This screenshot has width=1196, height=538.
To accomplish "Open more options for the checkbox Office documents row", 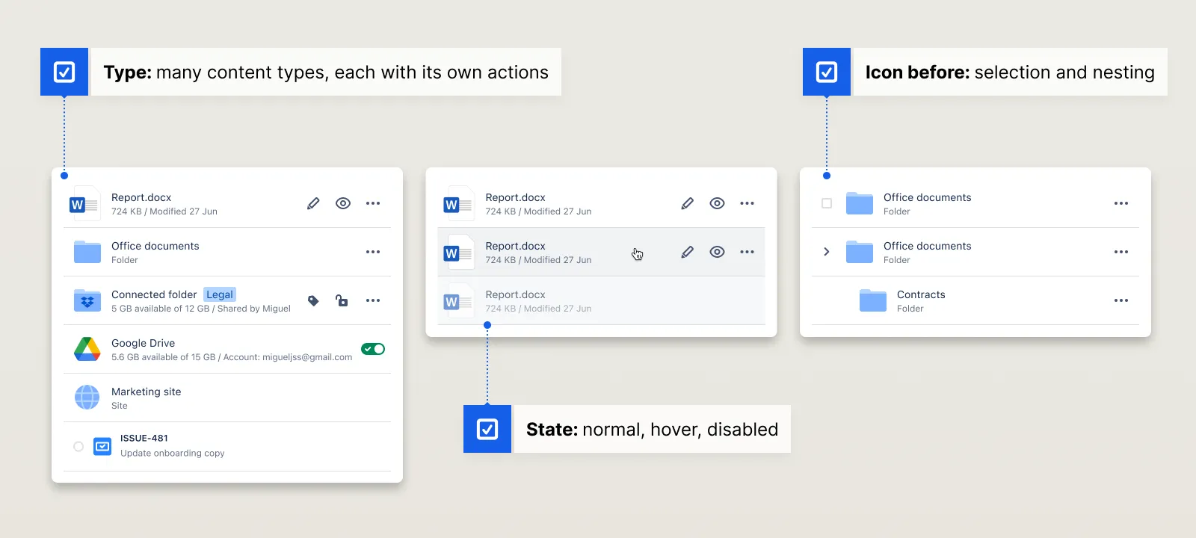I will tap(1121, 203).
